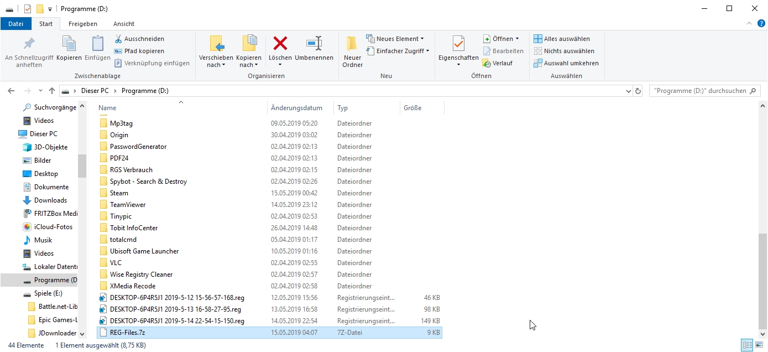Show file Verlauf history
This screenshot has width=768, height=352.
click(498, 63)
